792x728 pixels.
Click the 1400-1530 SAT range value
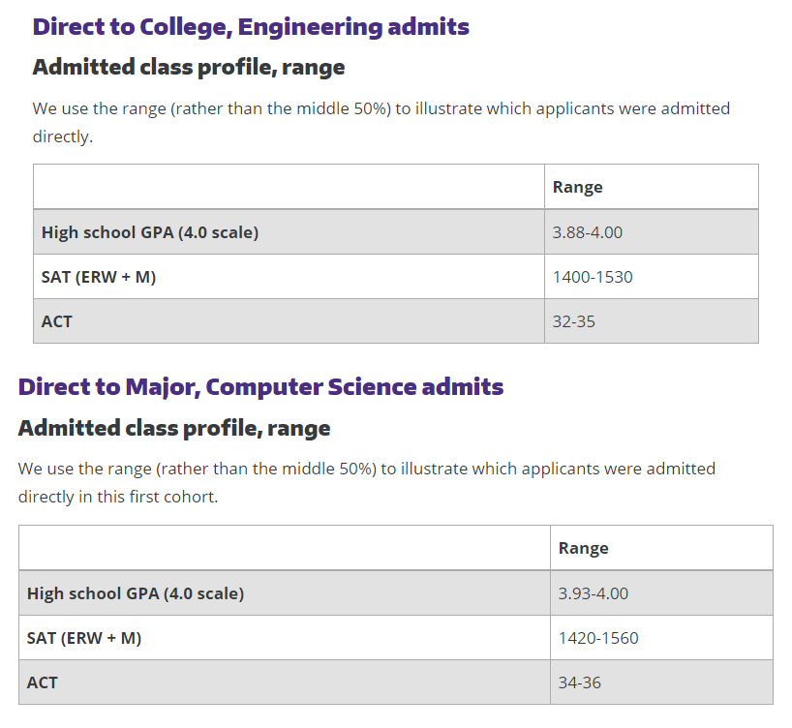pyautogui.click(x=593, y=277)
